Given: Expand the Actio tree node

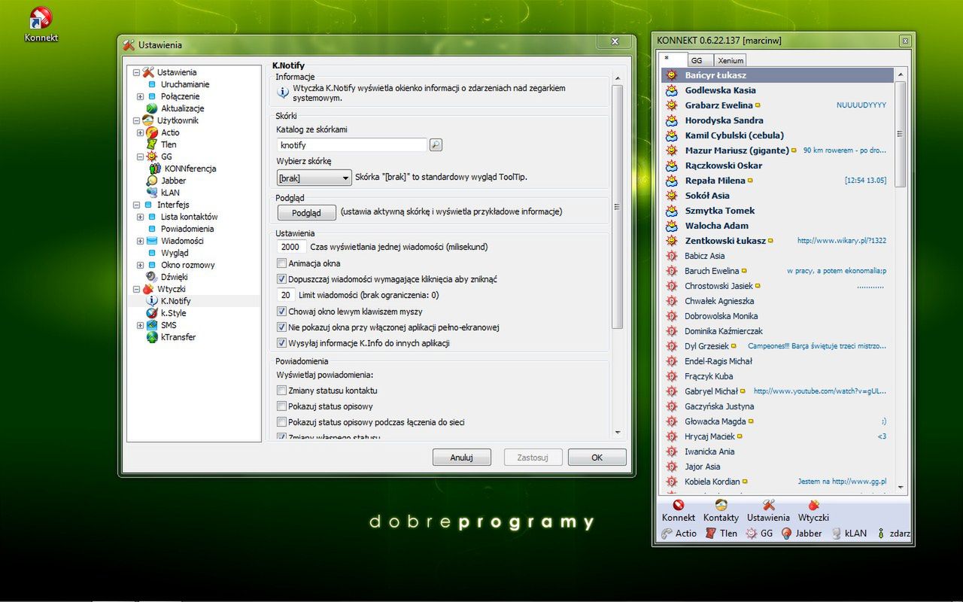Looking at the screenshot, I should click(x=140, y=132).
